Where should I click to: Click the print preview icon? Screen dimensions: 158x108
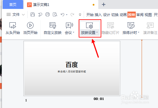(x=55, y=15)
